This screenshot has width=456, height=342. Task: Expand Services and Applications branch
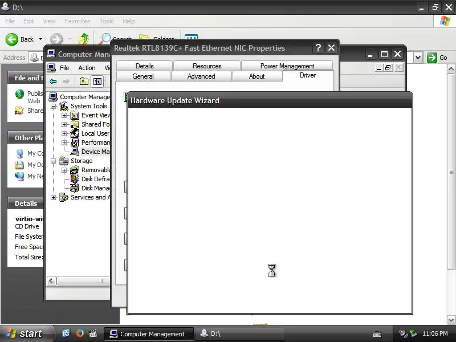click(x=53, y=197)
